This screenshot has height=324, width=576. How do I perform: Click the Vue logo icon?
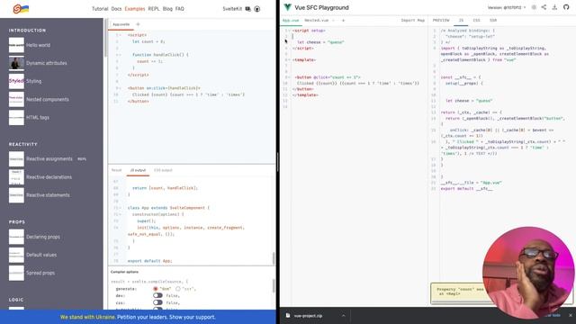[288, 7]
